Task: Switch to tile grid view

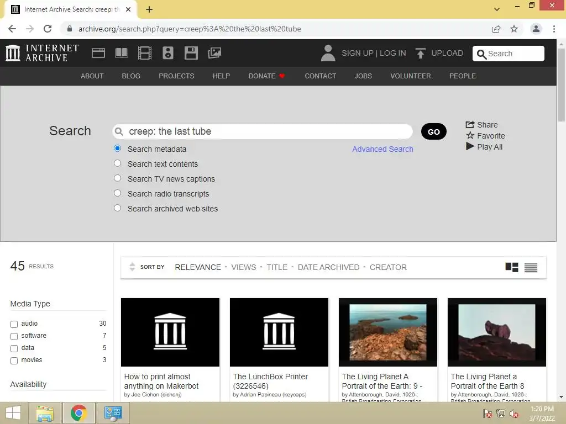Action: (x=512, y=267)
